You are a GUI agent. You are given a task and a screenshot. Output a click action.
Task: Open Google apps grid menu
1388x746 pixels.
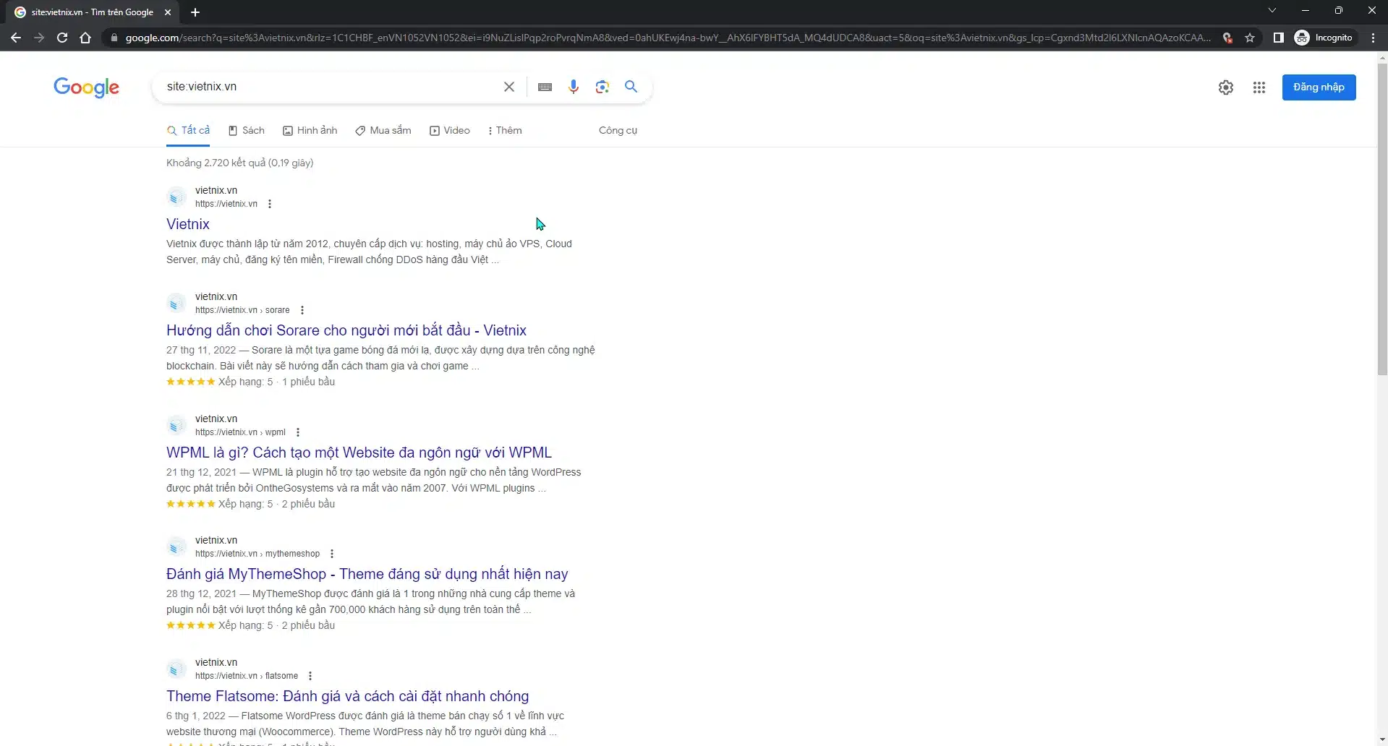coord(1259,87)
